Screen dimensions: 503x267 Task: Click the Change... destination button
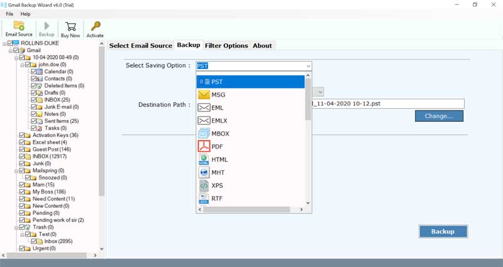(439, 116)
